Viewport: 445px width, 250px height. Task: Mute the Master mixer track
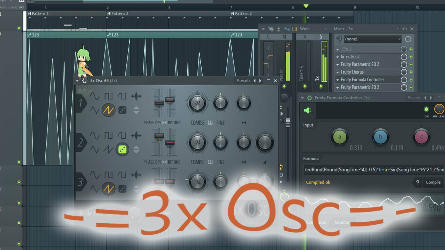tap(284, 86)
